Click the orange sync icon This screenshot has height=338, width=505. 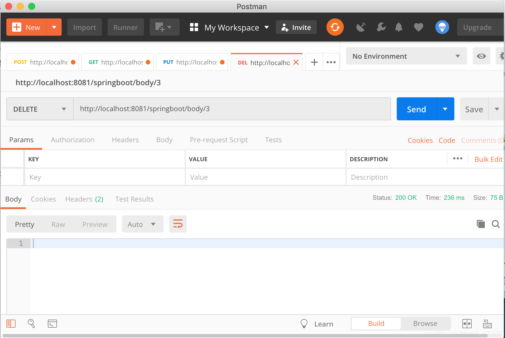tap(335, 27)
